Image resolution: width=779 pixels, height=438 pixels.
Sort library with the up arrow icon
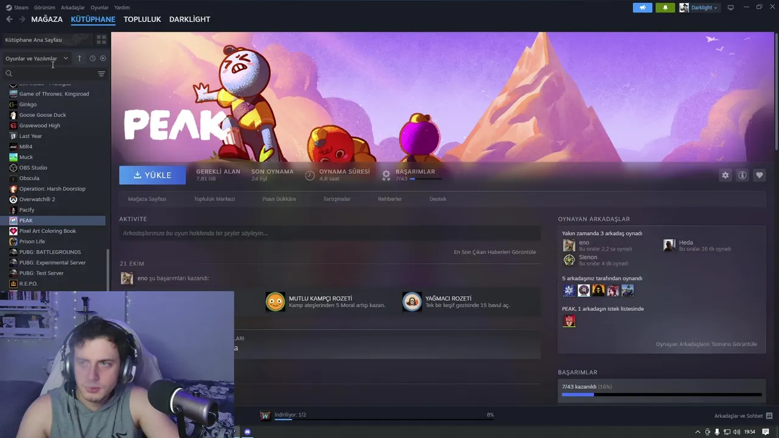pos(79,58)
